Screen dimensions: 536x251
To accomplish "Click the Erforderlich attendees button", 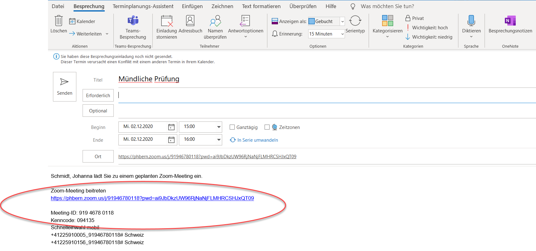I will click(x=98, y=96).
